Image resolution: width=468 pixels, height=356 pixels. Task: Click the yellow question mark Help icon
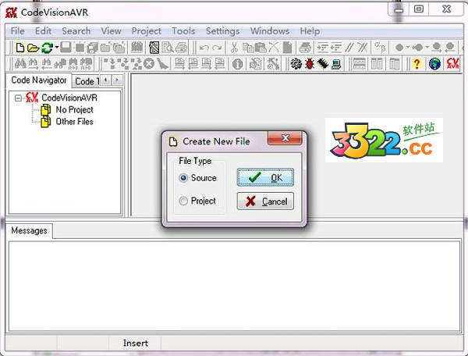[417, 63]
